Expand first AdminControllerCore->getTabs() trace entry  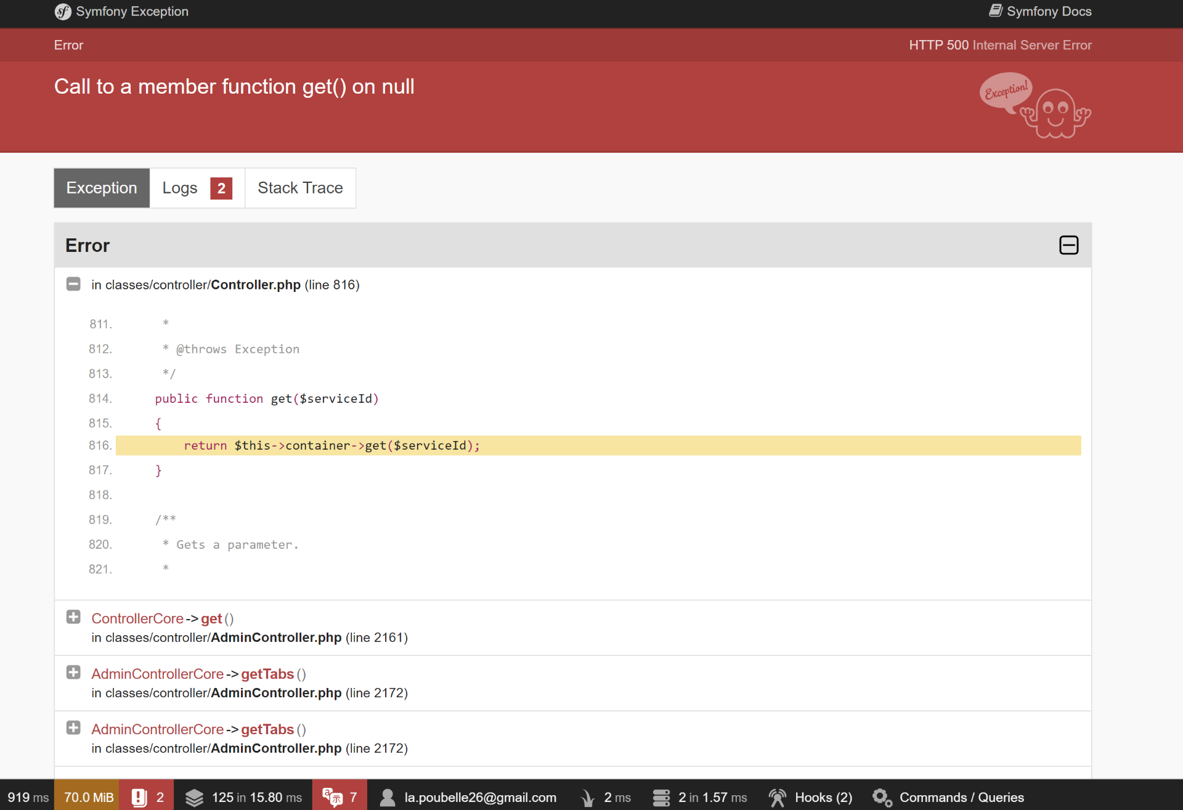[73, 673]
